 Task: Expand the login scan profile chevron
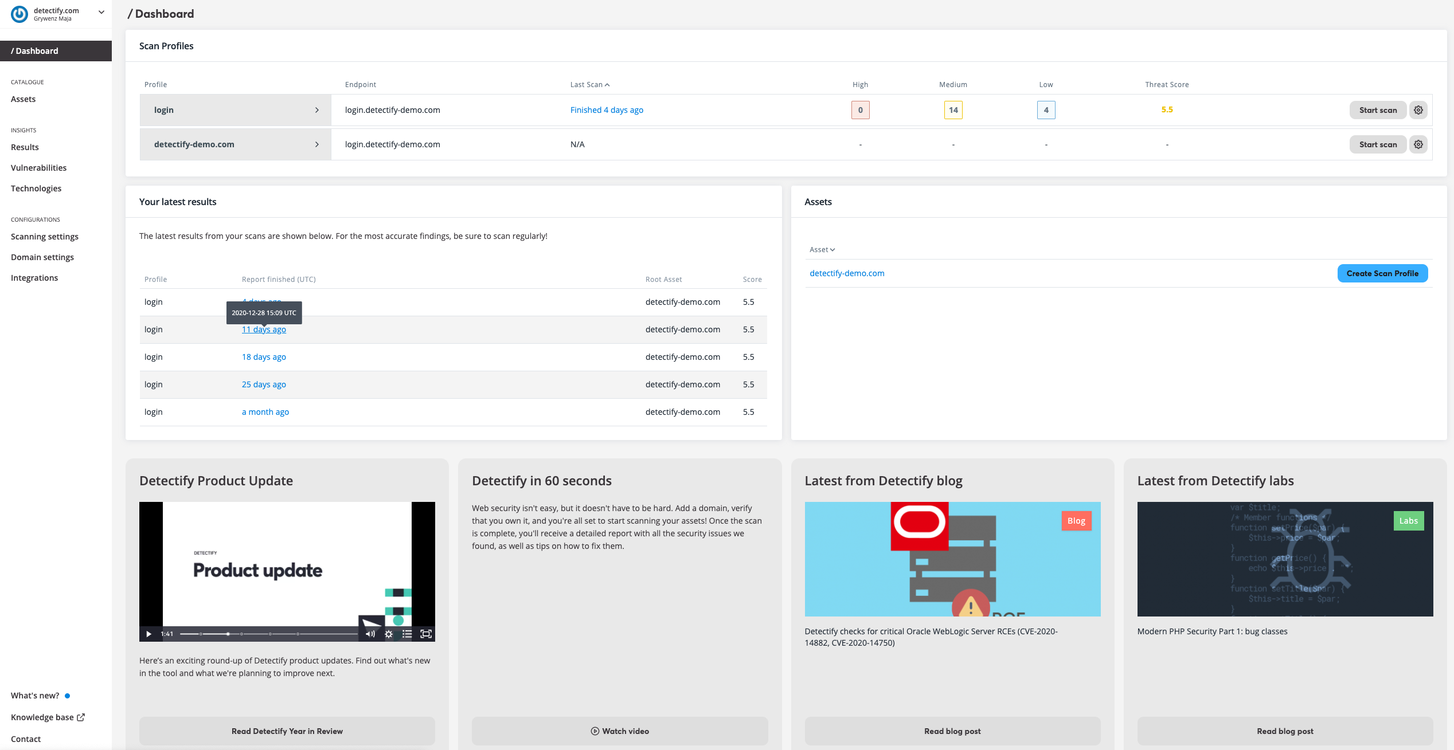(316, 110)
